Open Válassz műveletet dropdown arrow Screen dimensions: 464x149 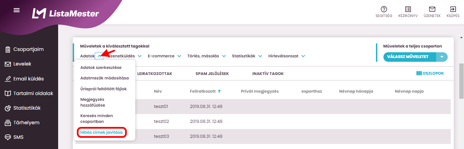pos(442,57)
